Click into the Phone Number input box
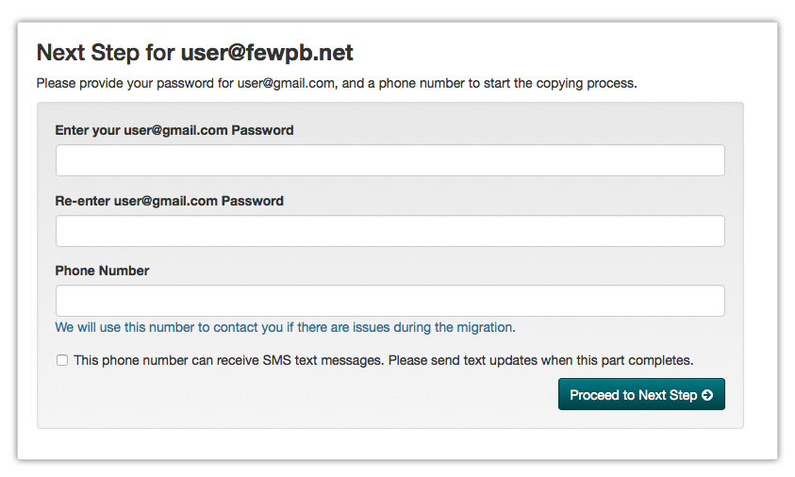This screenshot has width=795, height=477. (389, 301)
